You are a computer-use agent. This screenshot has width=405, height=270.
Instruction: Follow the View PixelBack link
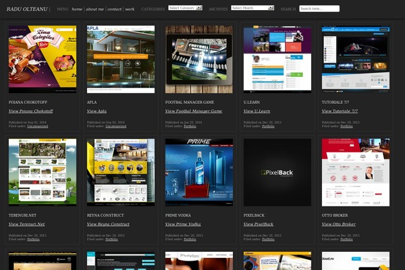pos(259,224)
